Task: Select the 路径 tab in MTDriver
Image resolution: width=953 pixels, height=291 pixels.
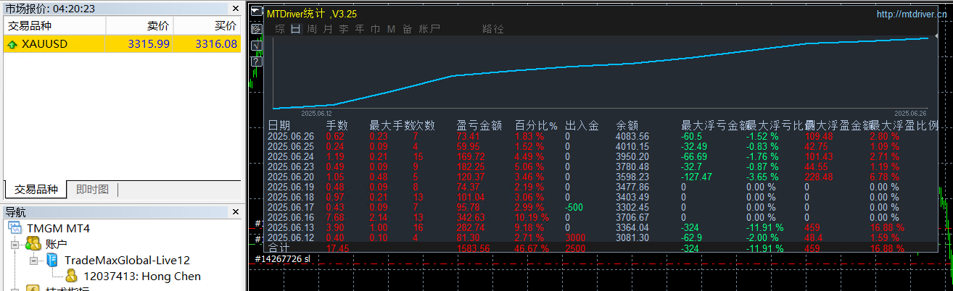Action: pos(493,29)
